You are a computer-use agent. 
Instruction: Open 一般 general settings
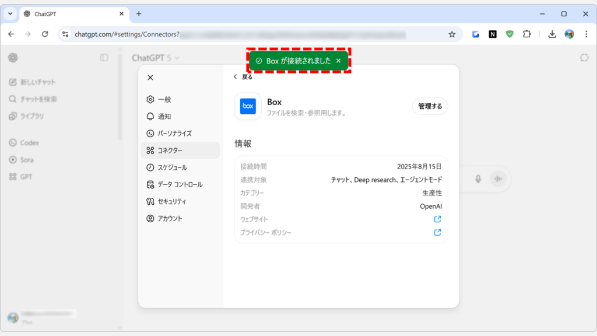click(180, 99)
